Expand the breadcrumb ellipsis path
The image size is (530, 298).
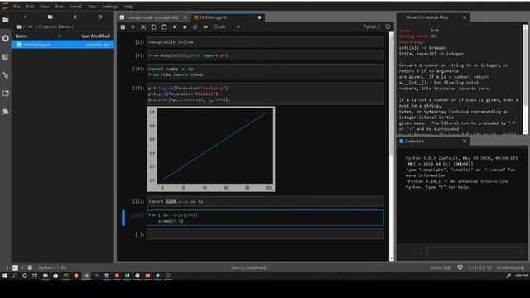pyautogui.click(x=31, y=26)
